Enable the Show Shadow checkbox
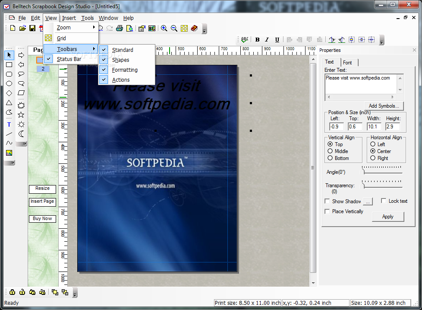Image resolution: width=422 pixels, height=310 pixels. pyautogui.click(x=327, y=201)
